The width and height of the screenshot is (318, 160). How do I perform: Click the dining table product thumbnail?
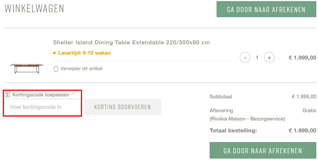[x=27, y=68]
